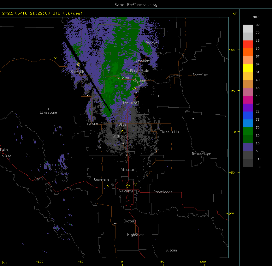272x266 pixels.
Task: Click the Strathmore label
Action: 163,192
